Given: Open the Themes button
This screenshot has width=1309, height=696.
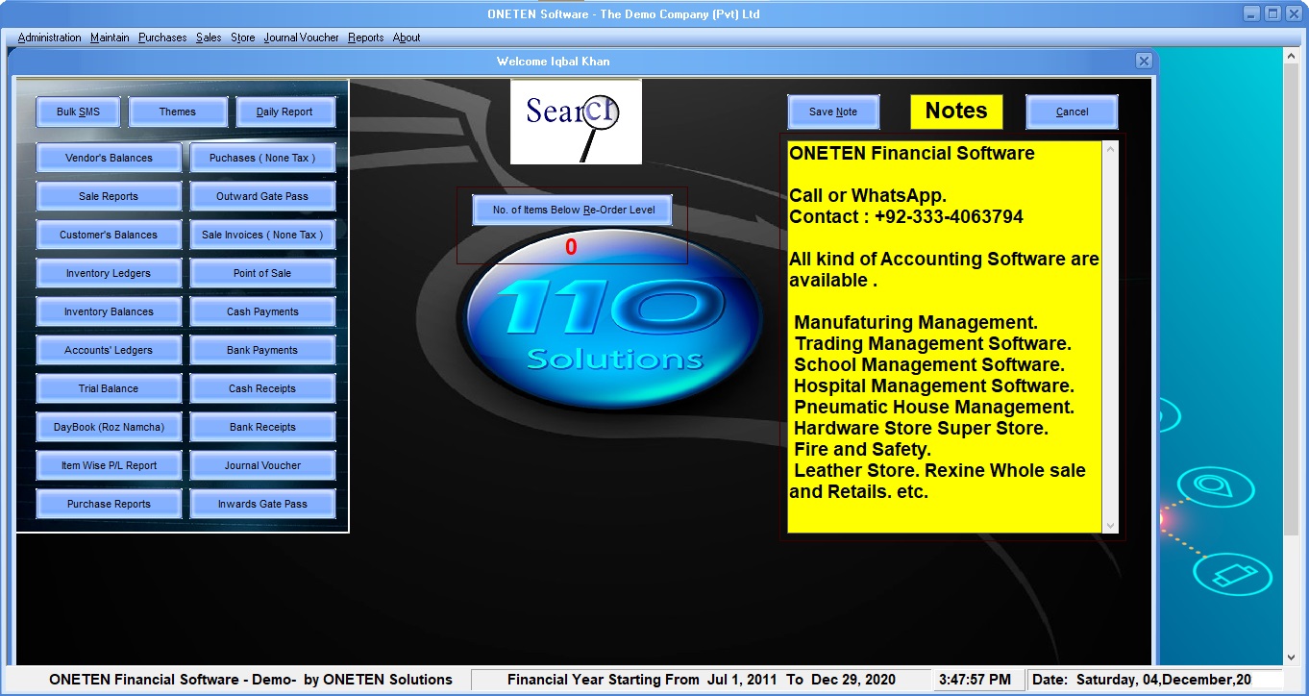Looking at the screenshot, I should pos(178,112).
